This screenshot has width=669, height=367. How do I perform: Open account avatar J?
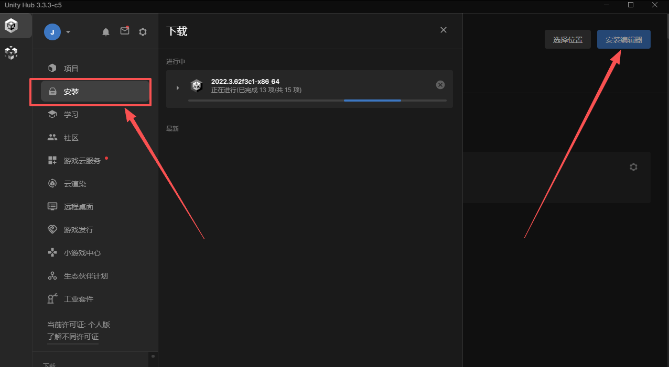pyautogui.click(x=52, y=32)
